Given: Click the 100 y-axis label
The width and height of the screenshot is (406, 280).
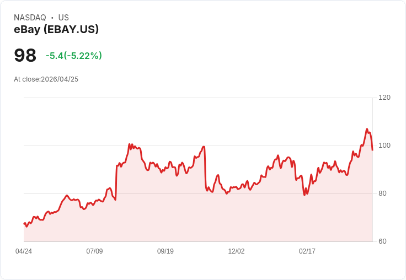Looking at the screenshot, I should coord(384,146).
